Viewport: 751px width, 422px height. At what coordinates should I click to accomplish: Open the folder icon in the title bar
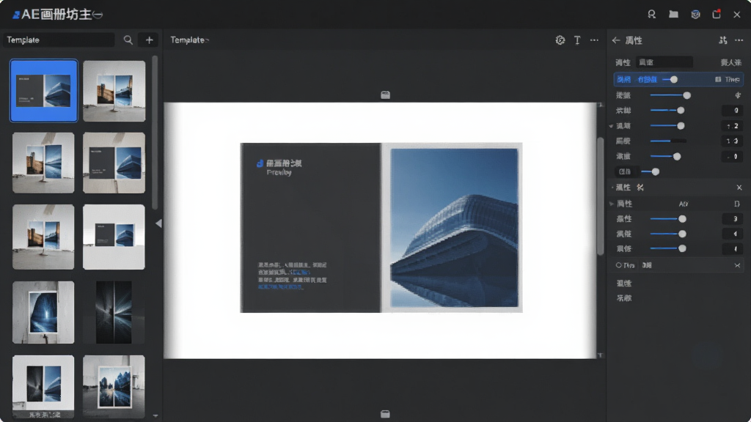[673, 15]
